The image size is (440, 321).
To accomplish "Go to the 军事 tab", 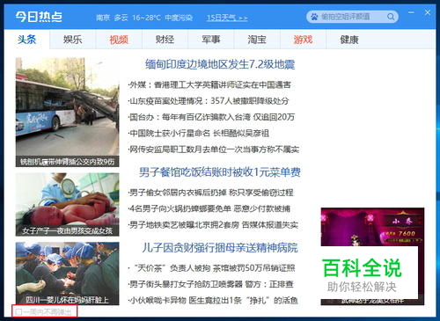I will point(211,40).
